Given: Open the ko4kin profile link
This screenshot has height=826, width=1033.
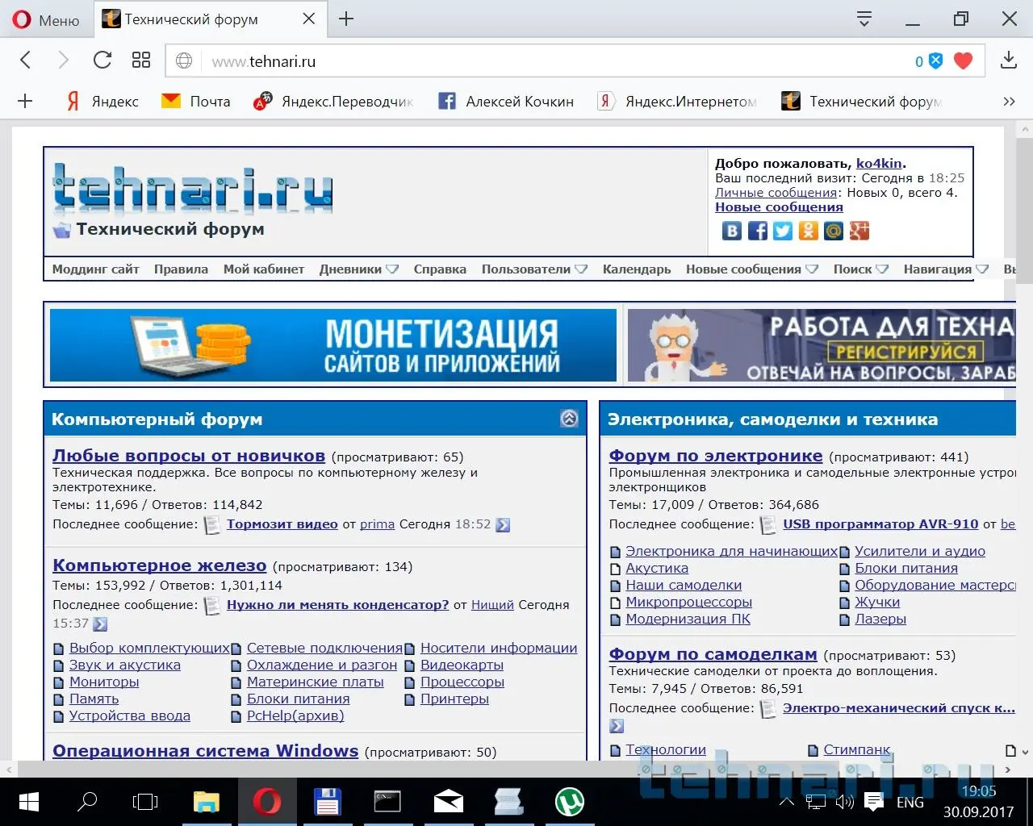Looking at the screenshot, I should click(x=879, y=163).
